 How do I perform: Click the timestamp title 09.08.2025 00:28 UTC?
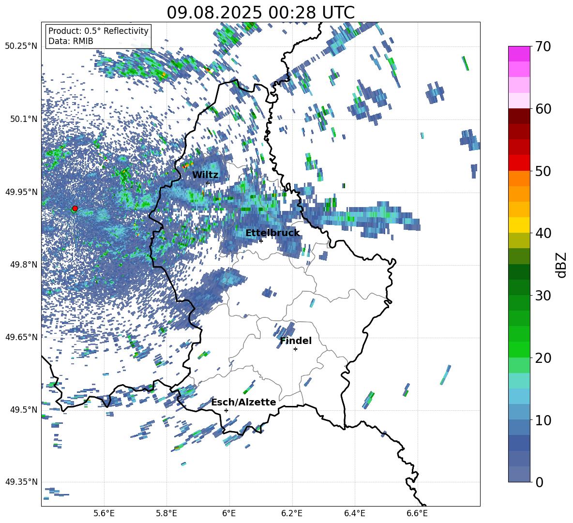(260, 13)
